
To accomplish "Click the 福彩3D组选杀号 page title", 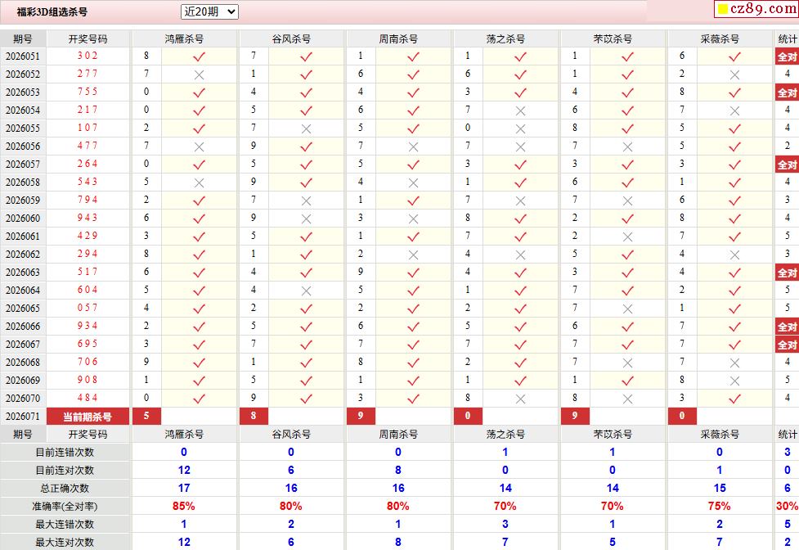I will click(x=52, y=11).
